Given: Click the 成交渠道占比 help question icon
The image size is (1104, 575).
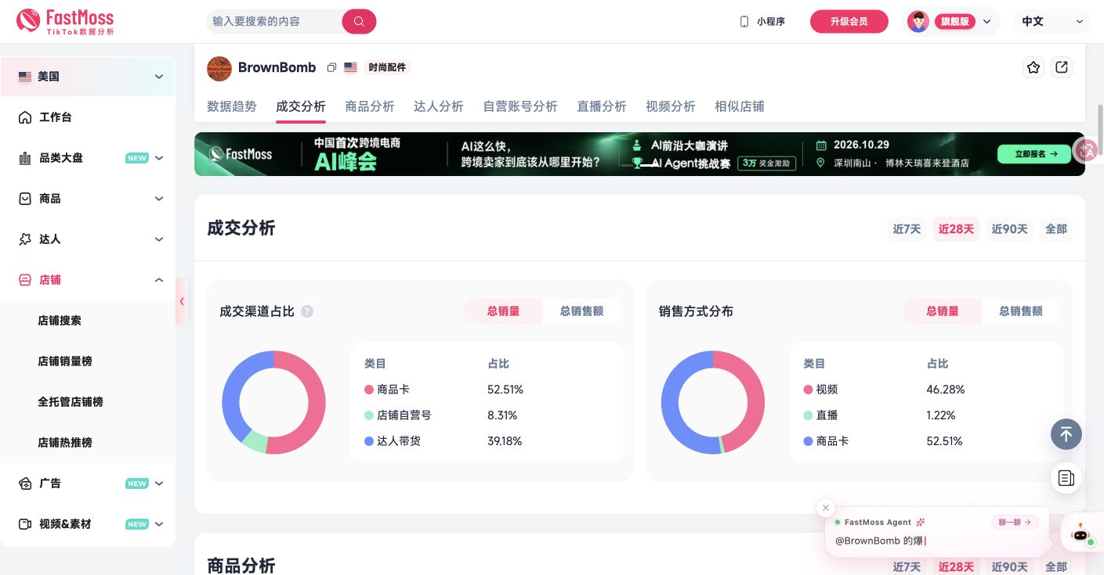Looking at the screenshot, I should 307,311.
